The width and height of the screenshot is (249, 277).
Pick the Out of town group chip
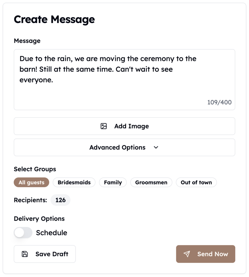point(196,183)
